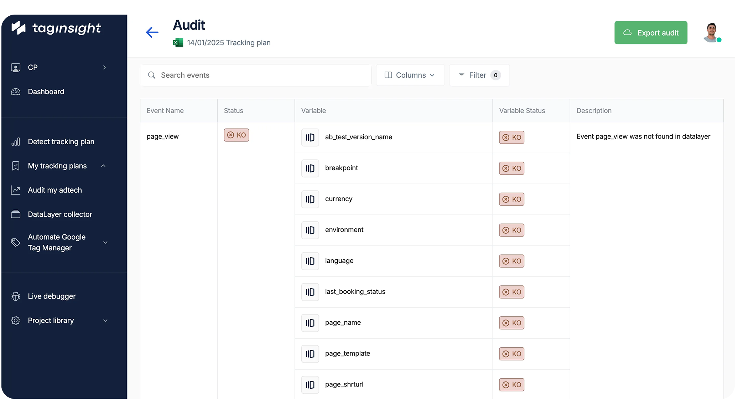Click the taginsight logo
Screen dimensions: 738x416
pos(56,28)
